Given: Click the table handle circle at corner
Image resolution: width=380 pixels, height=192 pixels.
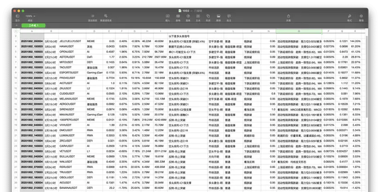Looking at the screenshot, I should click(16, 31).
